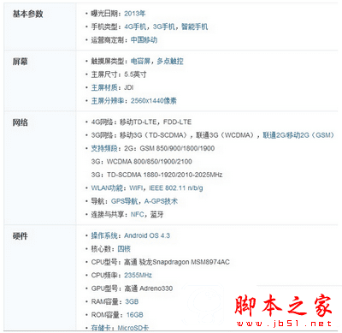Open the 2013年 release date link
The width and height of the screenshot is (342, 333).
[135, 14]
